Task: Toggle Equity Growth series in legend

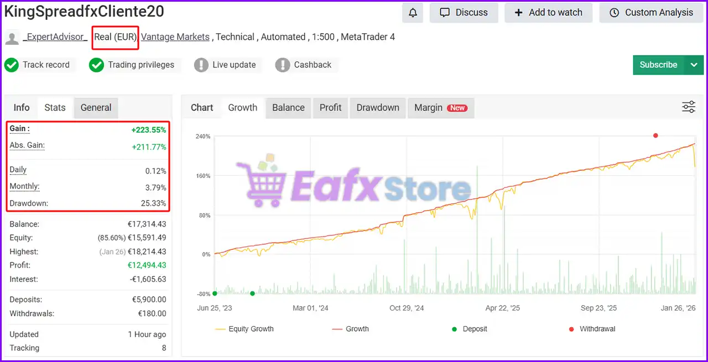Action: click(x=244, y=329)
